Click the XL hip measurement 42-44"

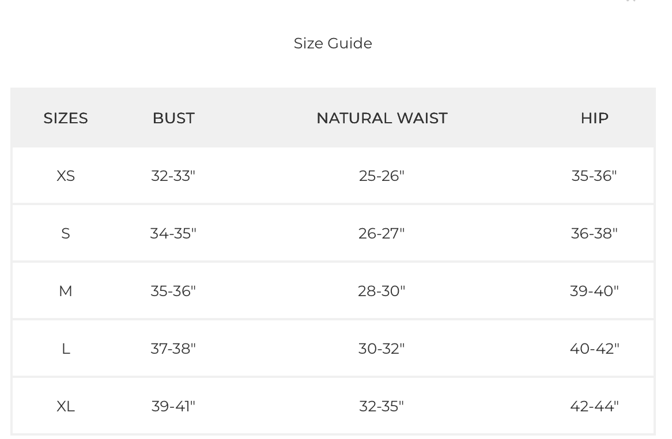[x=594, y=406]
